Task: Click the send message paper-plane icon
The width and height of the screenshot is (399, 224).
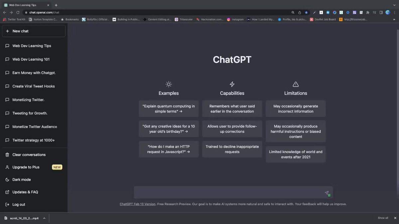Action: point(327,193)
